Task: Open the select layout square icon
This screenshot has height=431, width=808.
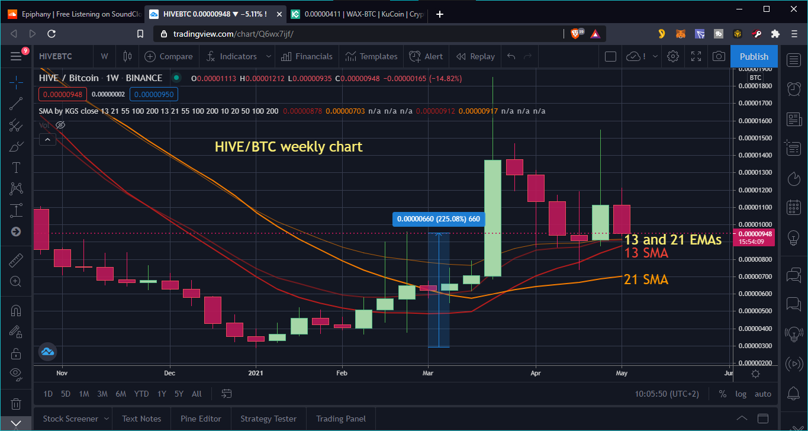Action: click(610, 56)
